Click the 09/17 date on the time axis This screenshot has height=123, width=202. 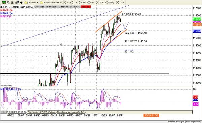(x=54, y=115)
